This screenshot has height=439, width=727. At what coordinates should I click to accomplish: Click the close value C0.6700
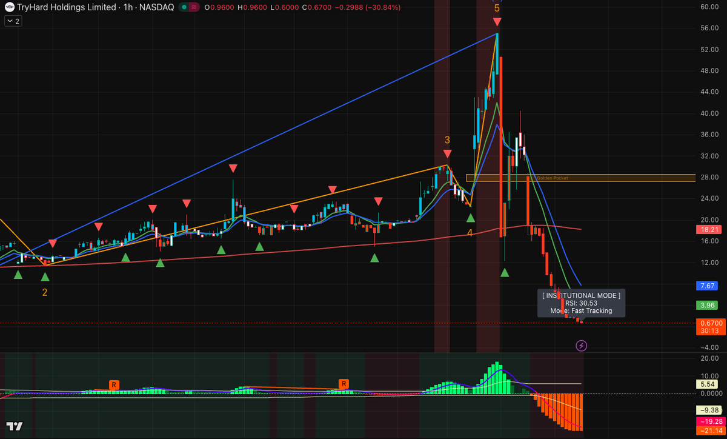(x=317, y=7)
